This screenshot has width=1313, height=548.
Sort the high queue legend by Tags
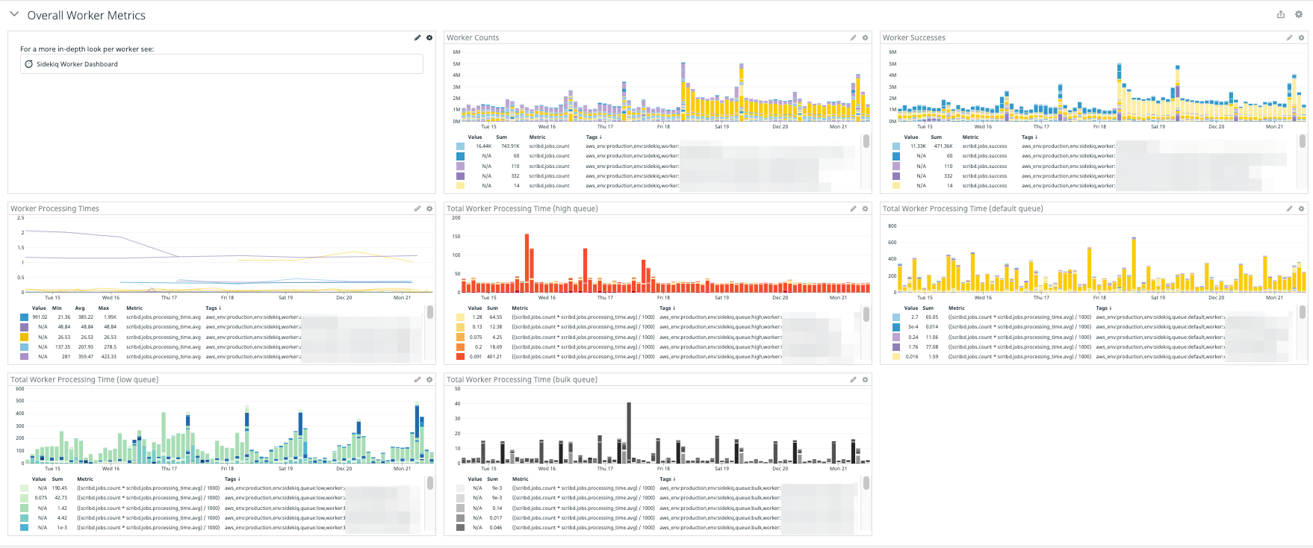(x=667, y=308)
